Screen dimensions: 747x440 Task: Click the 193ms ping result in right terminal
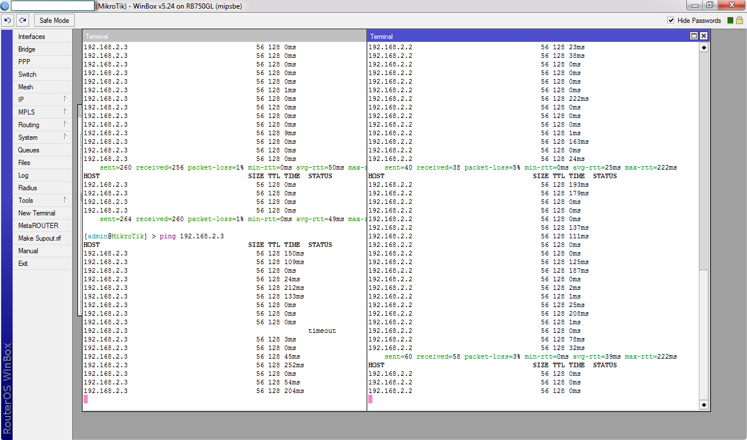click(579, 184)
